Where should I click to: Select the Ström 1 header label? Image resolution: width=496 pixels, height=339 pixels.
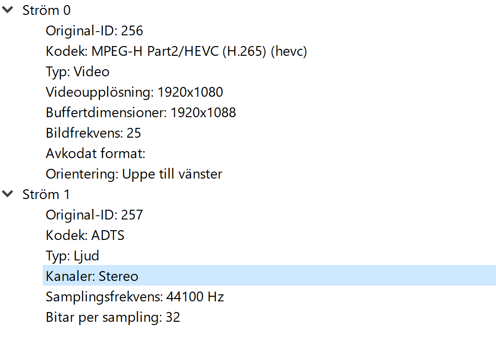coord(46,194)
